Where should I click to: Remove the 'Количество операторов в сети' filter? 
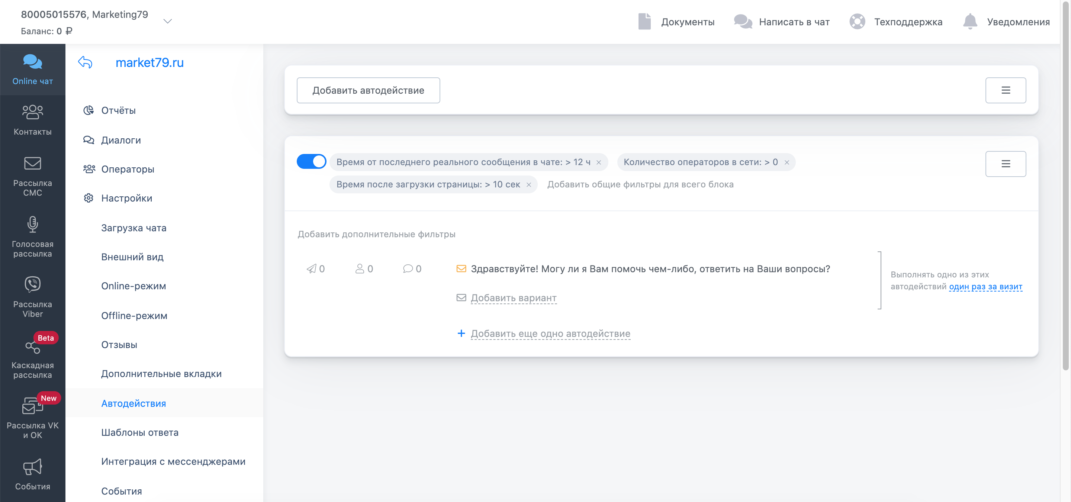point(787,162)
